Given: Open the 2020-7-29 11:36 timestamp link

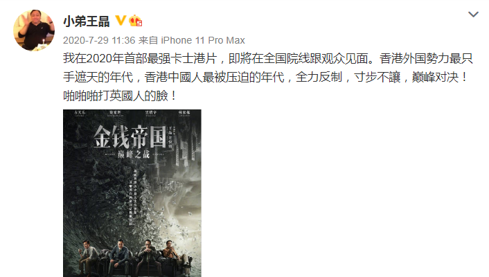Looking at the screenshot, I should pos(99,40).
